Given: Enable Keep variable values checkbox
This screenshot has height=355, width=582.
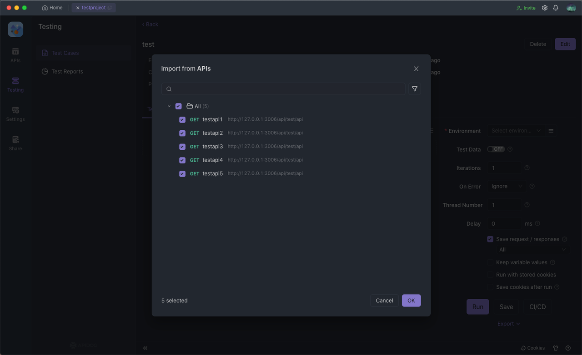Looking at the screenshot, I should point(490,262).
